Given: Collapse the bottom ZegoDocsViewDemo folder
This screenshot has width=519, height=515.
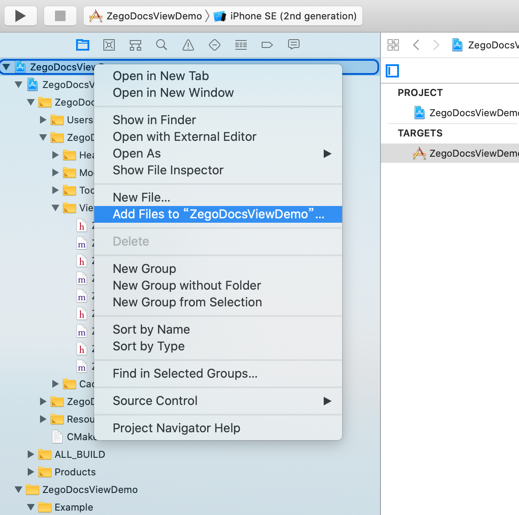Looking at the screenshot, I should (x=18, y=489).
